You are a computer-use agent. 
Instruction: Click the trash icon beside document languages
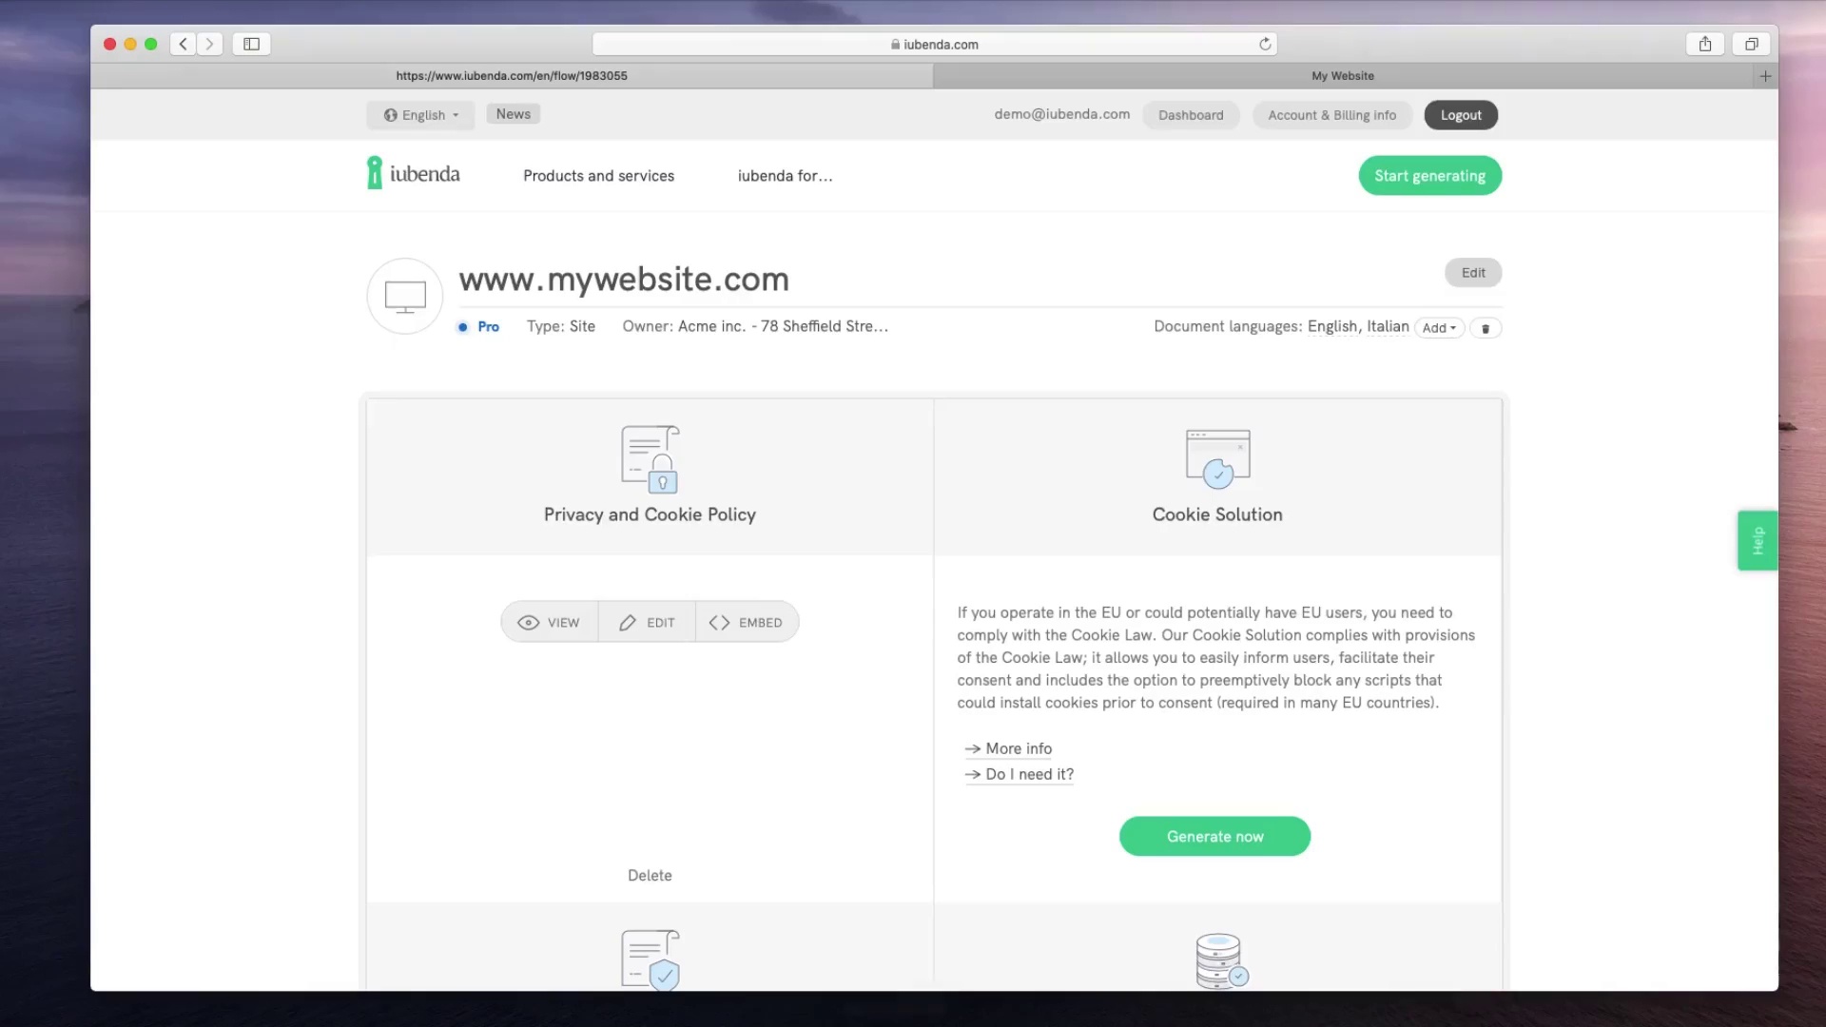(1486, 328)
